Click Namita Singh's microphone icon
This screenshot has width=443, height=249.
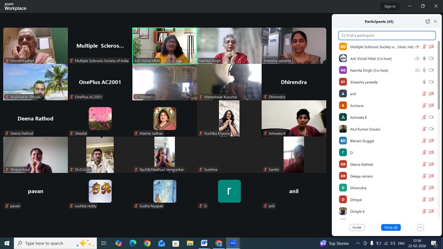pyautogui.click(x=424, y=70)
